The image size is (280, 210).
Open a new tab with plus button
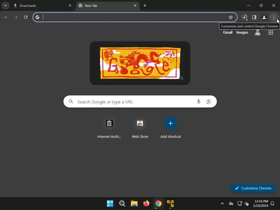coord(145,5)
